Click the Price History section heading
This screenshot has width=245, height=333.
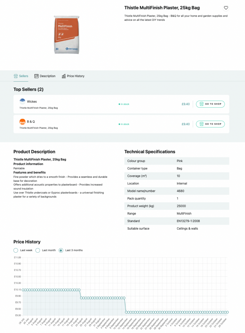[27, 242]
